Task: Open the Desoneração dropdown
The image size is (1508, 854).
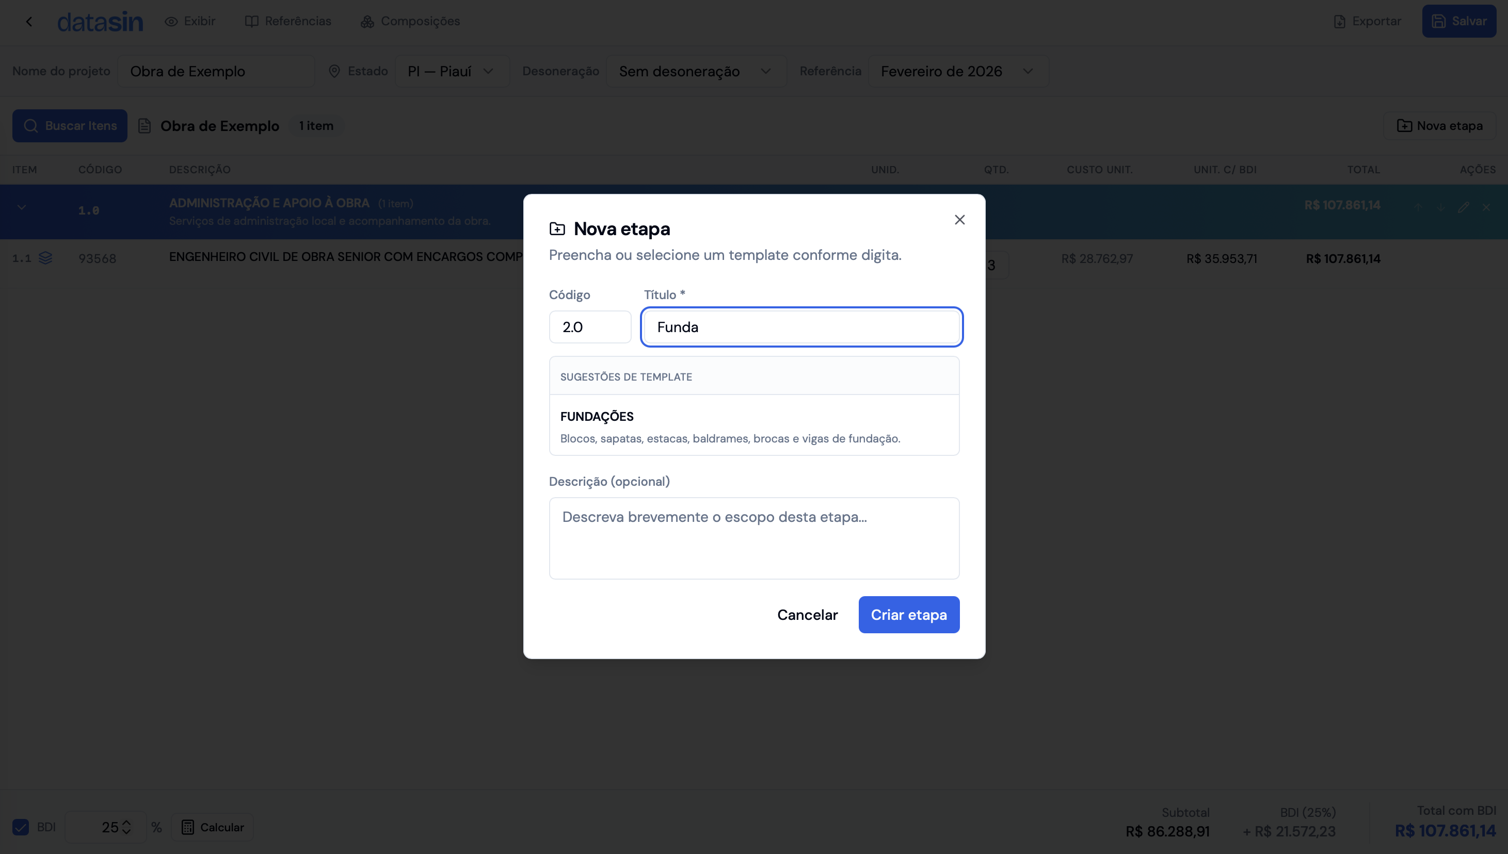Action: pos(696,71)
